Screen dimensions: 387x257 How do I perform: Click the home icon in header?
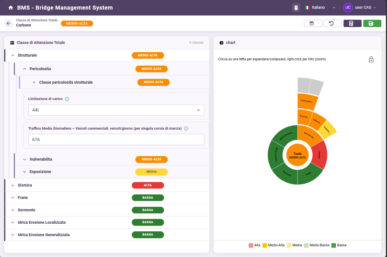point(11,8)
